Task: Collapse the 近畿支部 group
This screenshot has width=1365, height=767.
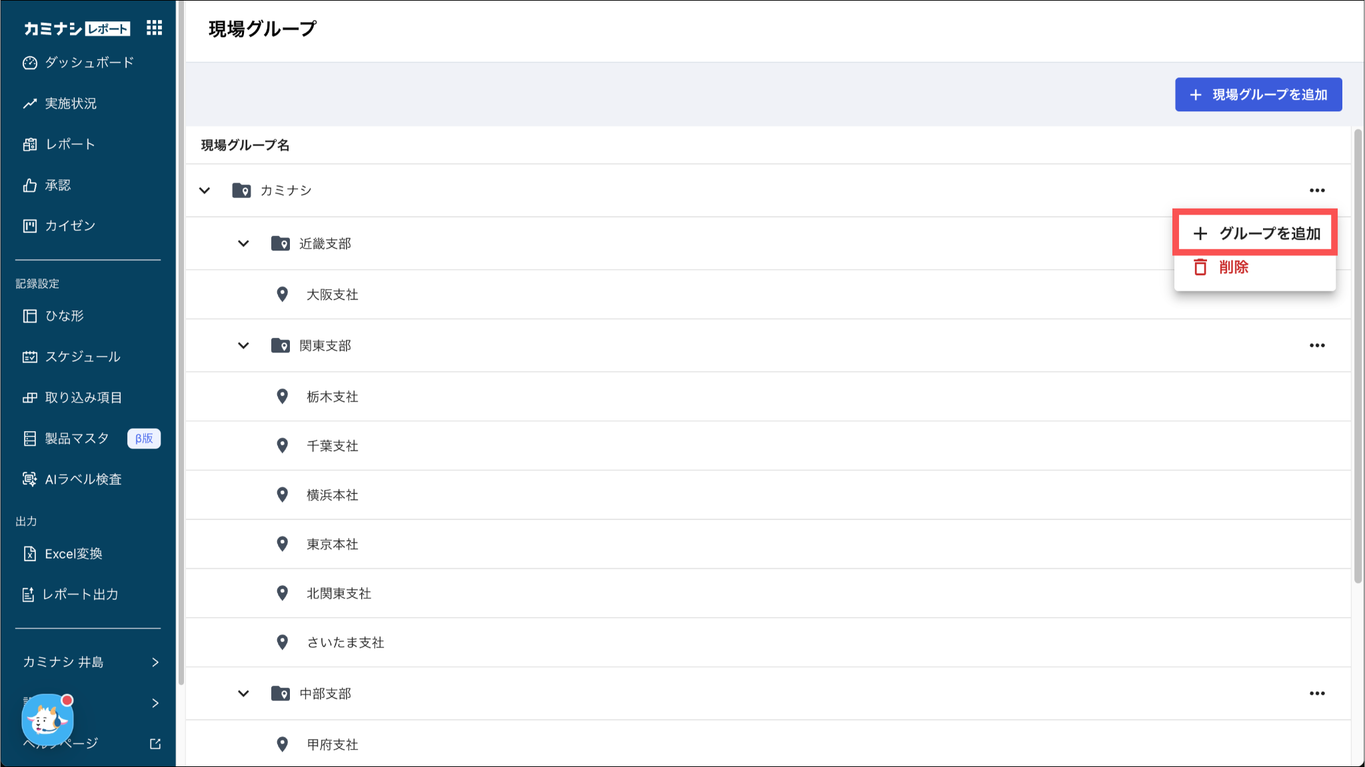Action: point(244,244)
